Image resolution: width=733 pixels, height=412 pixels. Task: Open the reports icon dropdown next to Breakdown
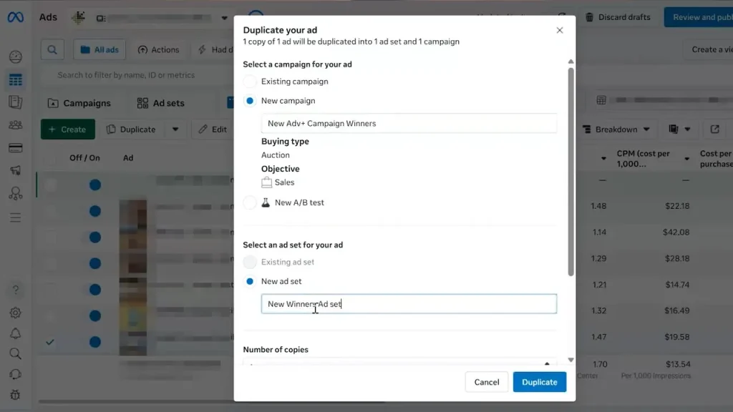(x=679, y=129)
